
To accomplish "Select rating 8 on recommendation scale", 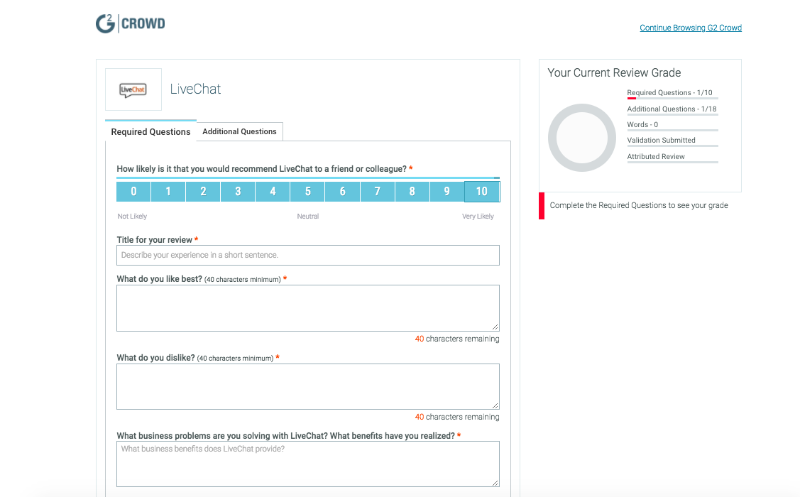I will (412, 192).
